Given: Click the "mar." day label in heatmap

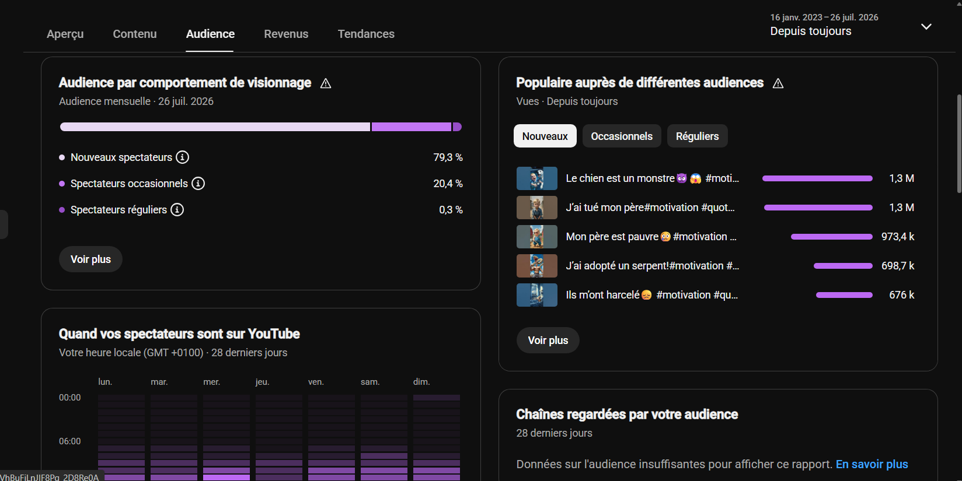Looking at the screenshot, I should [x=159, y=382].
